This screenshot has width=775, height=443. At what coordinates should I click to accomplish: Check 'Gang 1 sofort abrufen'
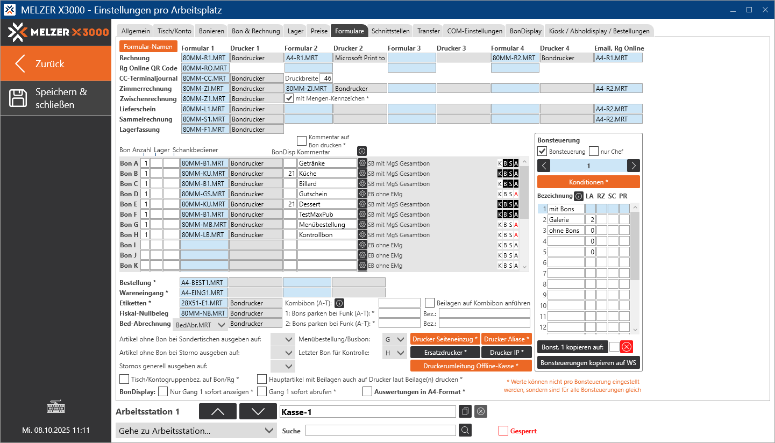262,391
